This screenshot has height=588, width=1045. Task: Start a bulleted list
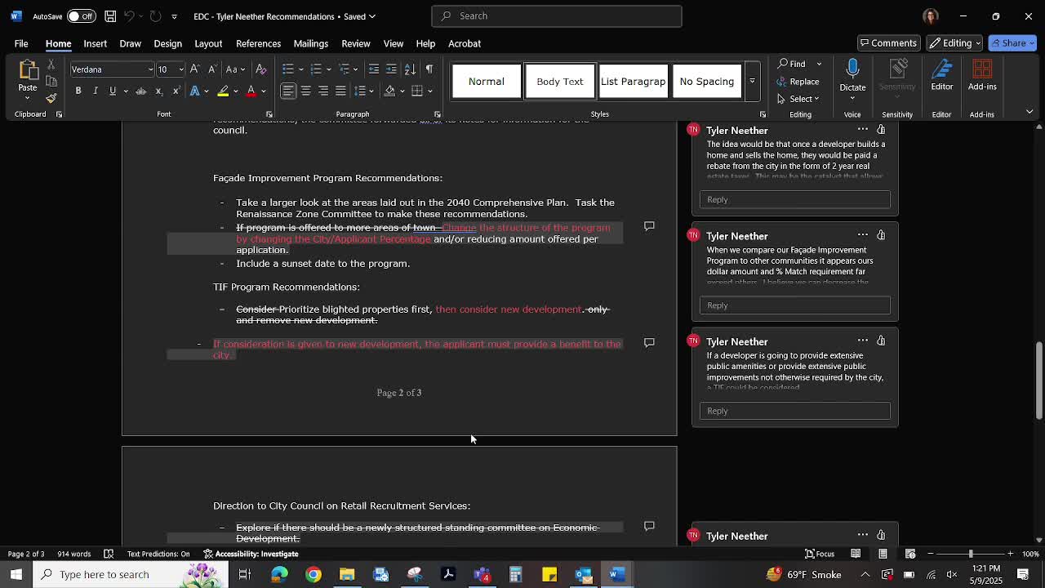click(x=287, y=69)
